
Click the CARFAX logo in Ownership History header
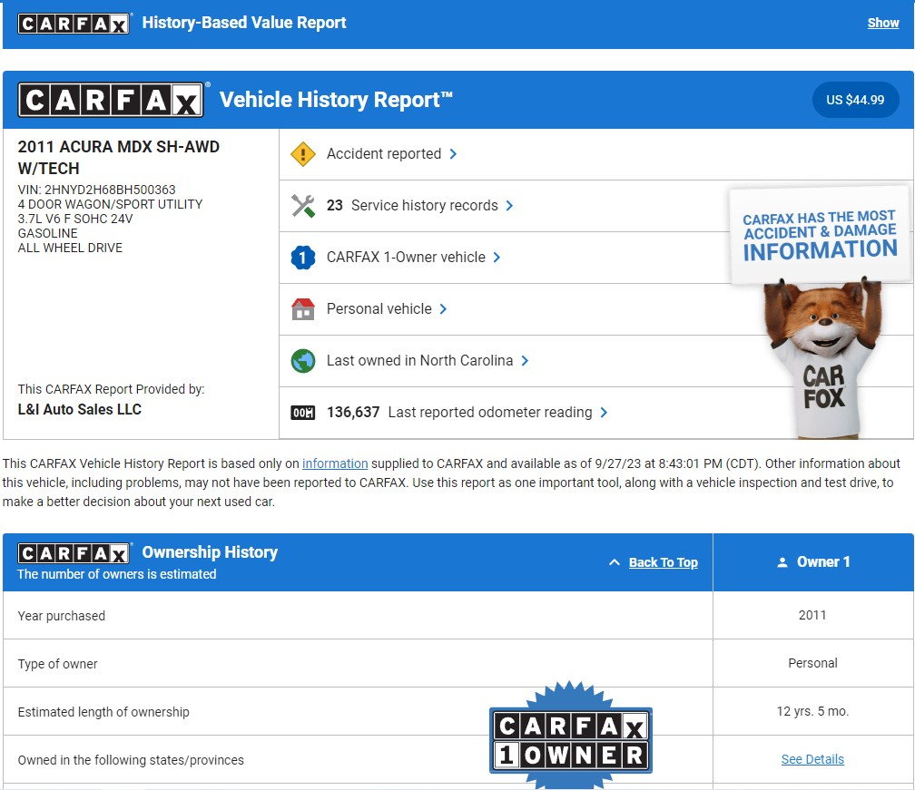[74, 552]
